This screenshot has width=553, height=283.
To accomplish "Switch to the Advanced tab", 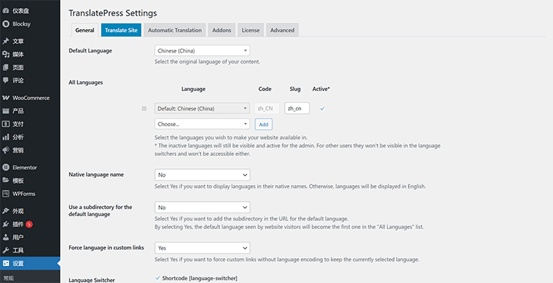I will [282, 30].
